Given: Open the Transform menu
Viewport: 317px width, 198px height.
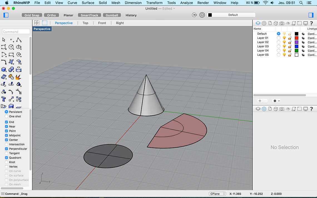Looking at the screenshot, I should [154, 3].
